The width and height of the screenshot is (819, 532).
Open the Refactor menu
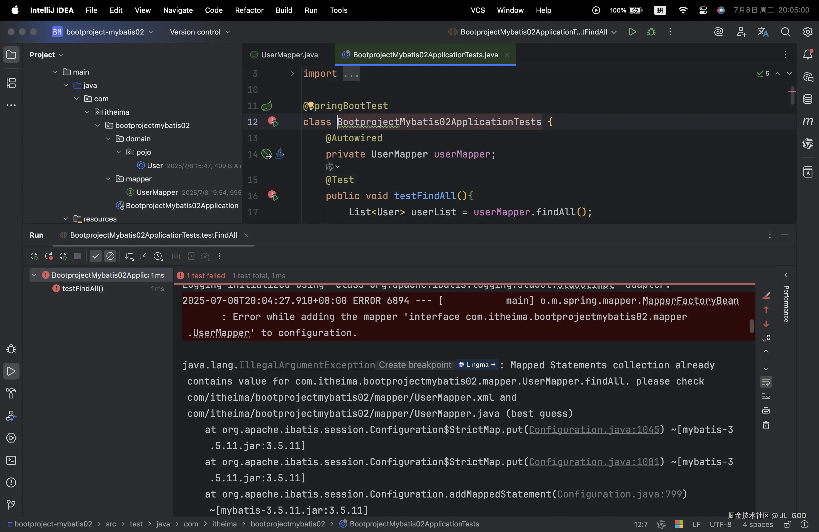point(249,10)
